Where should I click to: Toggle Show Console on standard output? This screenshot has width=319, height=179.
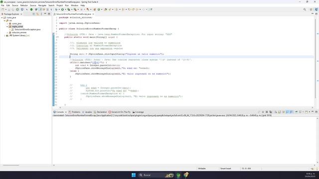287,112
